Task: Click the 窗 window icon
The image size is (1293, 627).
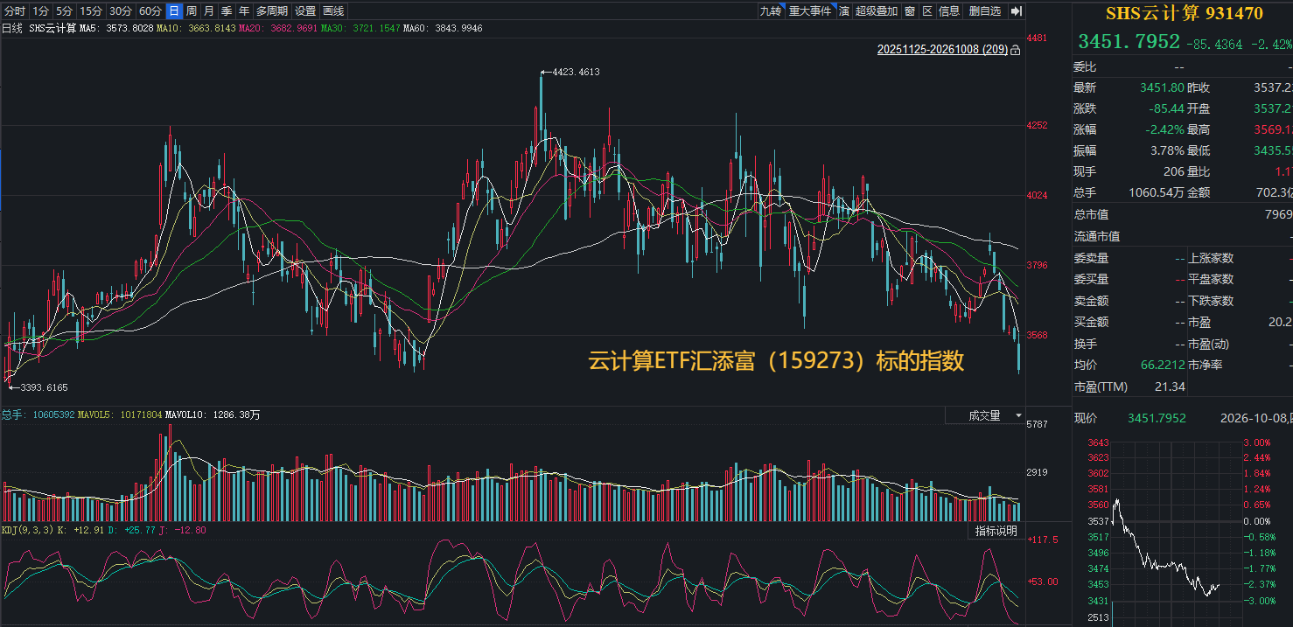Action: pyautogui.click(x=911, y=11)
